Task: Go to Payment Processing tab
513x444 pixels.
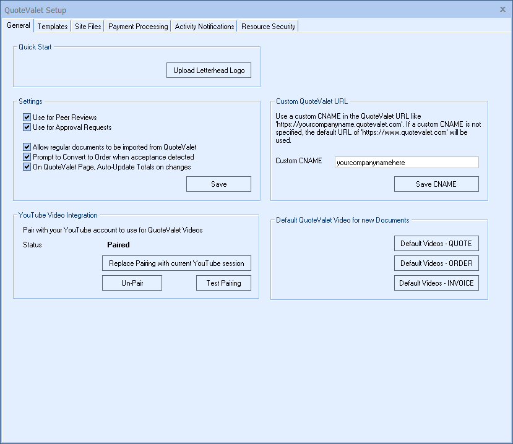Action: coord(138,27)
